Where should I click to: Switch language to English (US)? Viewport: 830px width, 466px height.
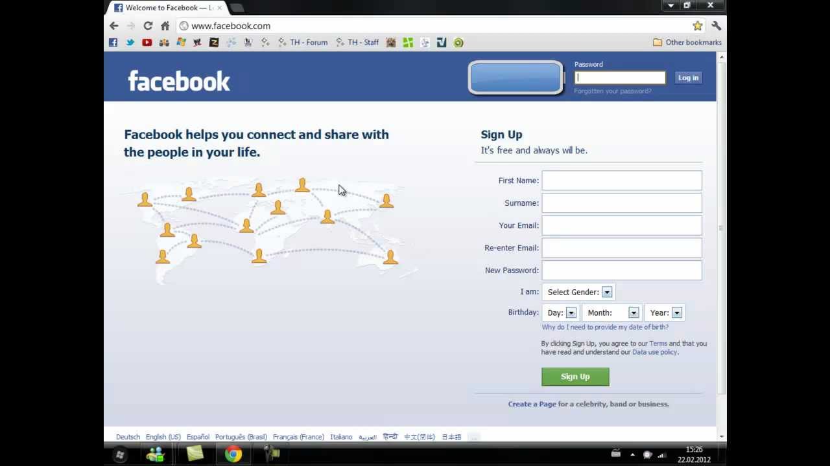(x=163, y=437)
